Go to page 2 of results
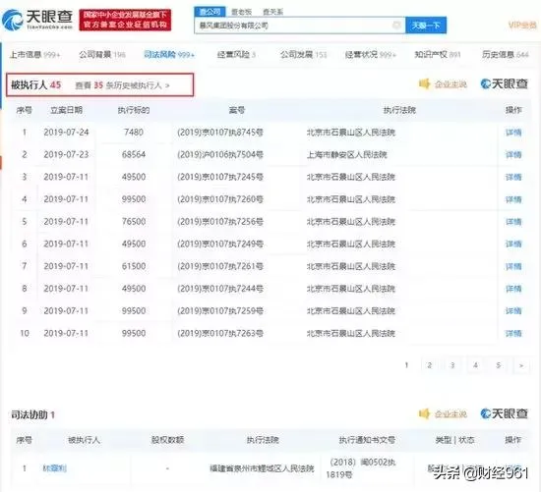 tap(429, 365)
